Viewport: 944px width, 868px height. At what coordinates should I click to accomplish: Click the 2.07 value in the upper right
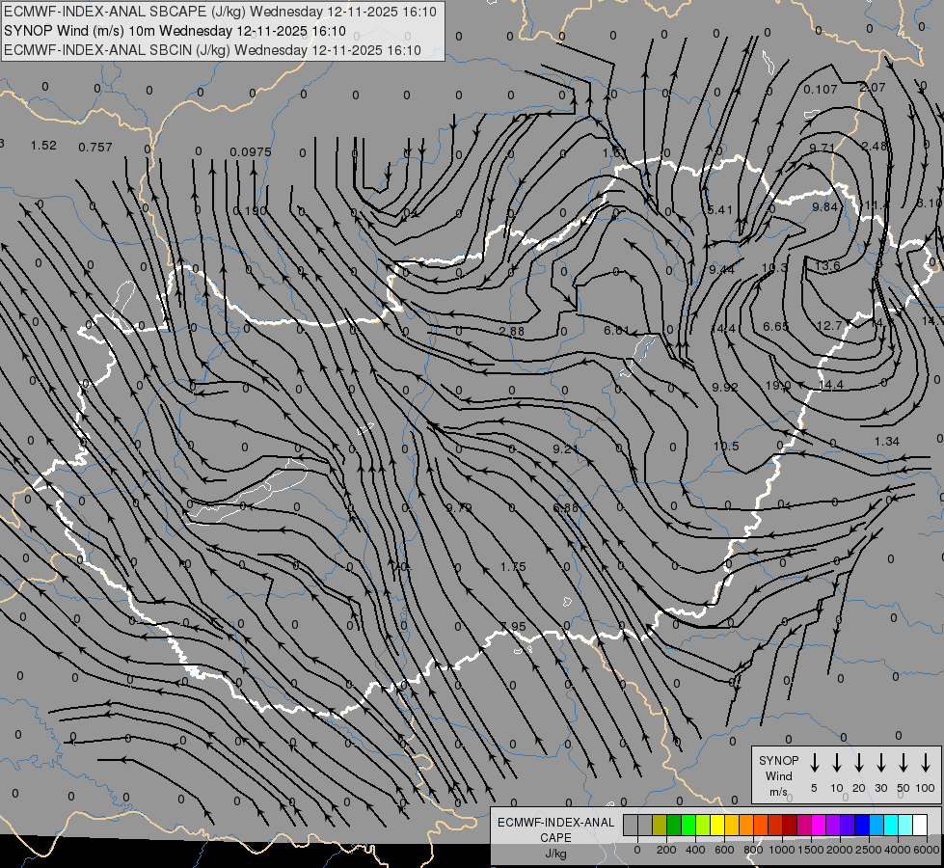[873, 88]
